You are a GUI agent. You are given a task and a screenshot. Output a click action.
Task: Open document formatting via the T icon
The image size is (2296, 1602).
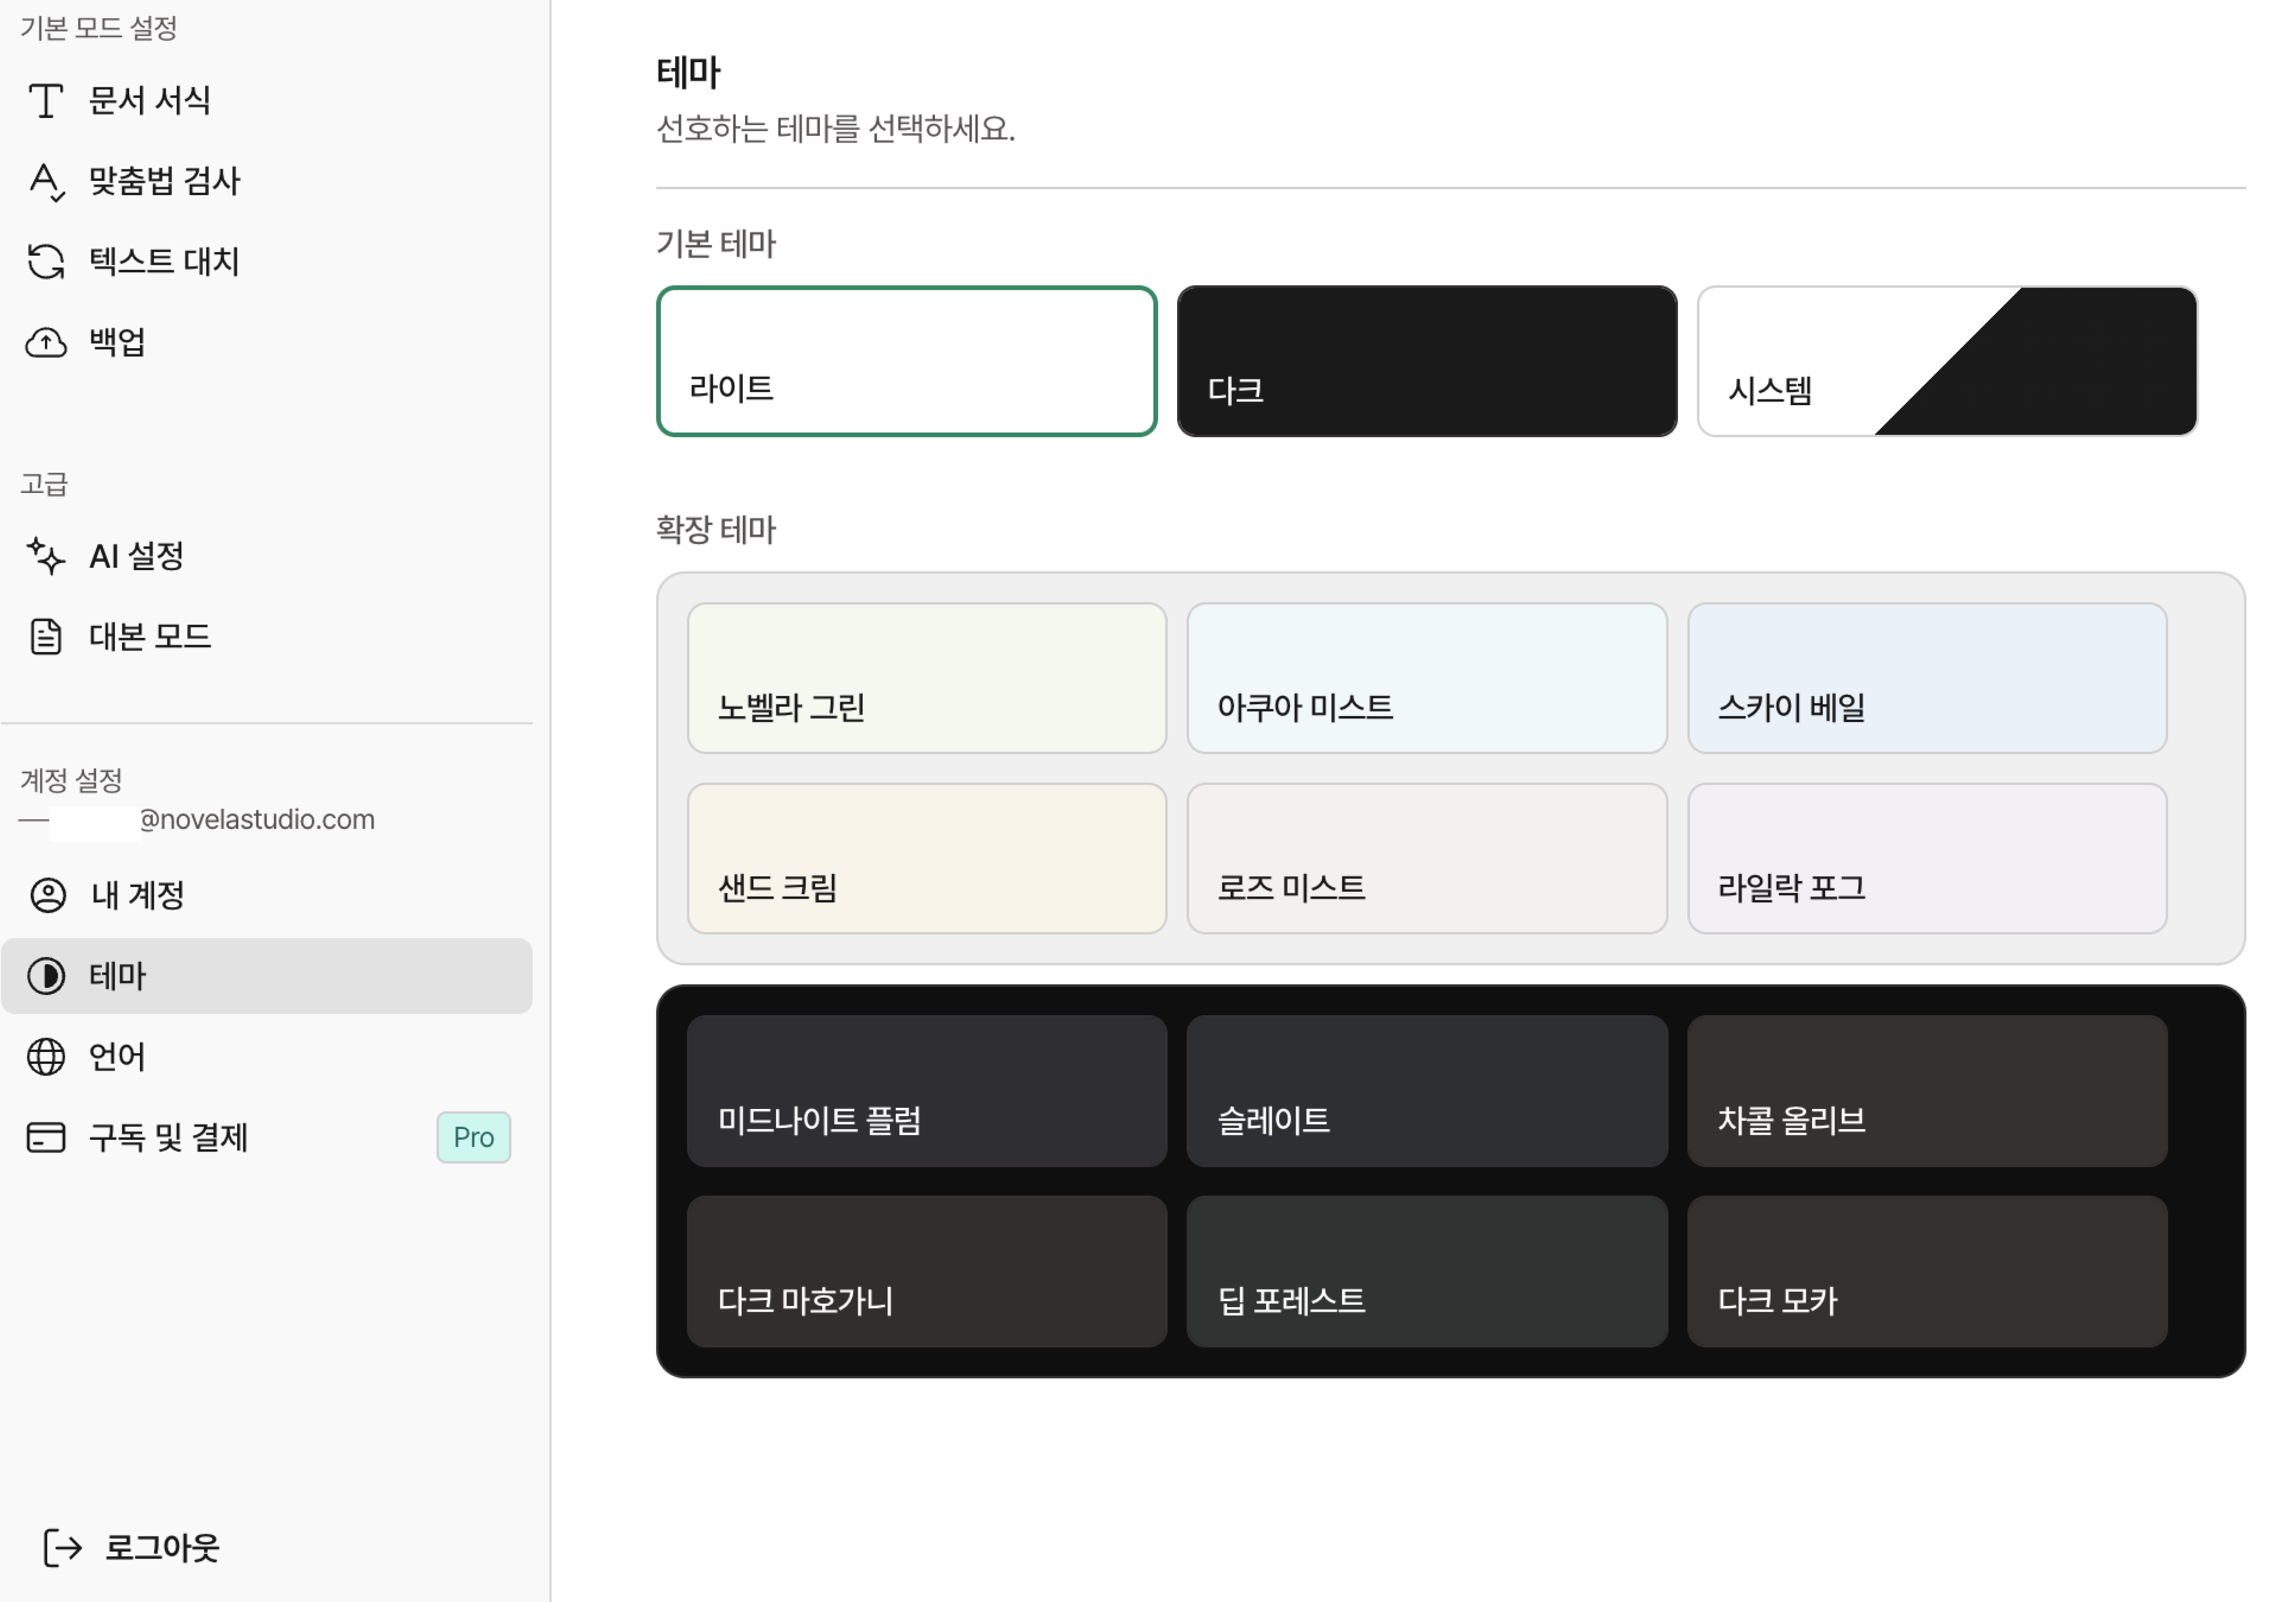pyautogui.click(x=46, y=100)
